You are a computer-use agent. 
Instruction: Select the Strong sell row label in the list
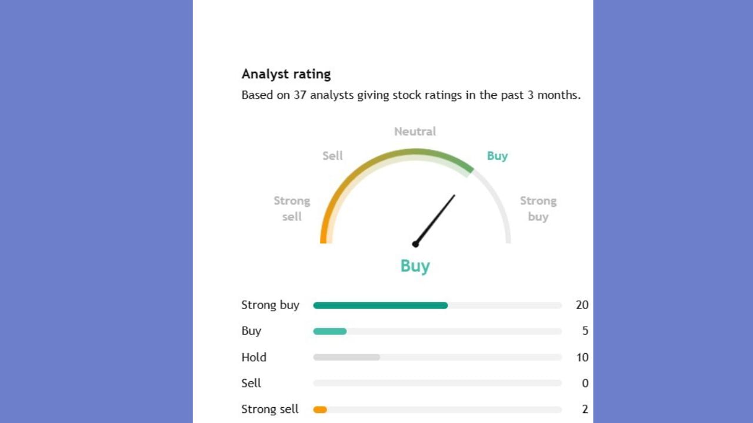270,409
